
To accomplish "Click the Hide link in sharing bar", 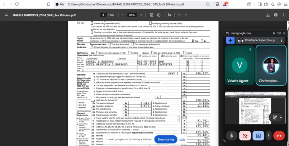I will [182, 140].
